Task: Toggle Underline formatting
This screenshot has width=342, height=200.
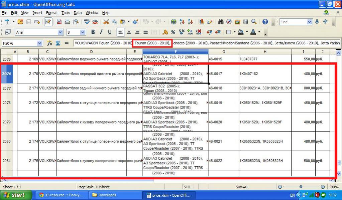Action: [110, 32]
